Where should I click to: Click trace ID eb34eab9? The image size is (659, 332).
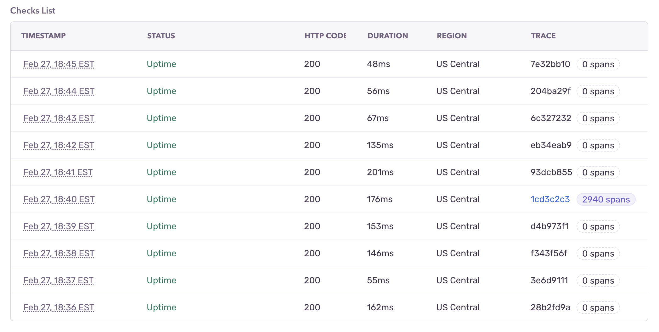(551, 145)
